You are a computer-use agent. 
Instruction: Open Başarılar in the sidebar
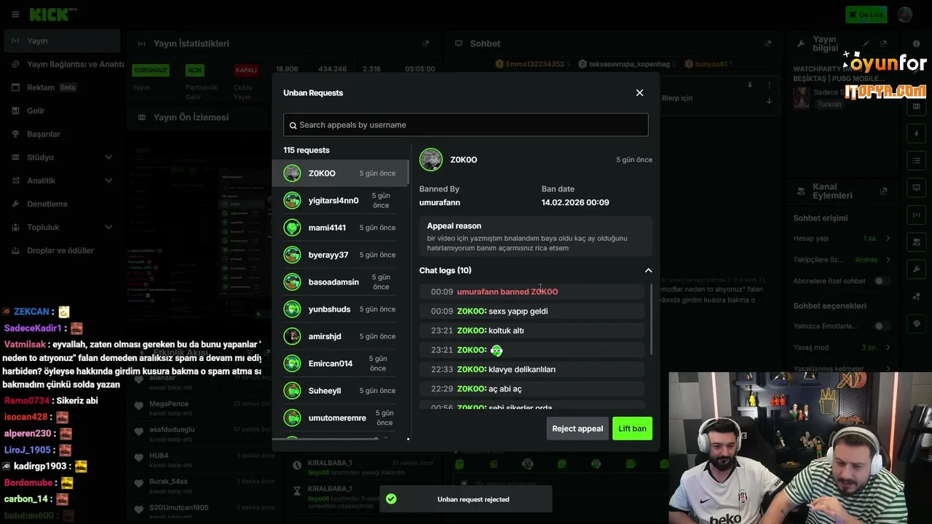click(x=62, y=134)
